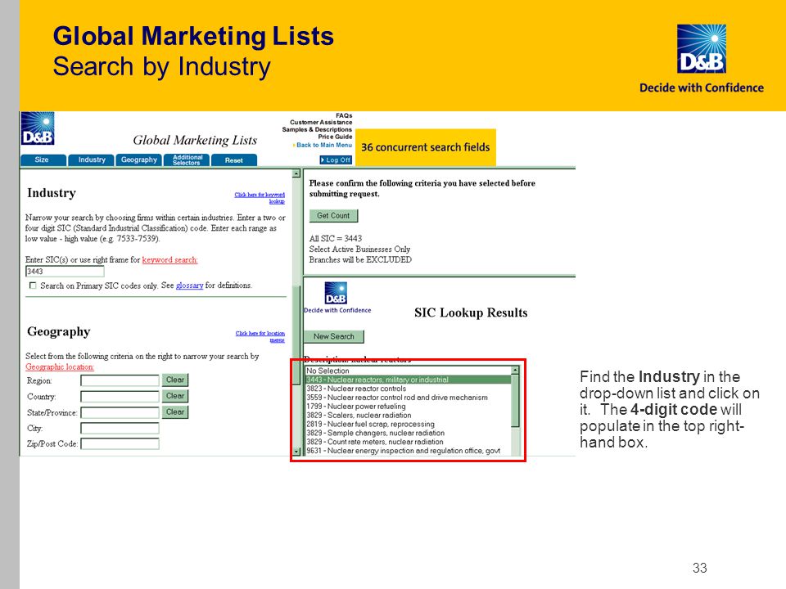The width and height of the screenshot is (786, 589).
Task: Open the FAQs link
Action: coord(344,115)
